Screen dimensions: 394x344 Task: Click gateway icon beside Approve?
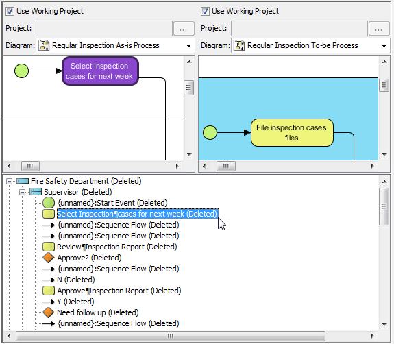click(x=49, y=258)
